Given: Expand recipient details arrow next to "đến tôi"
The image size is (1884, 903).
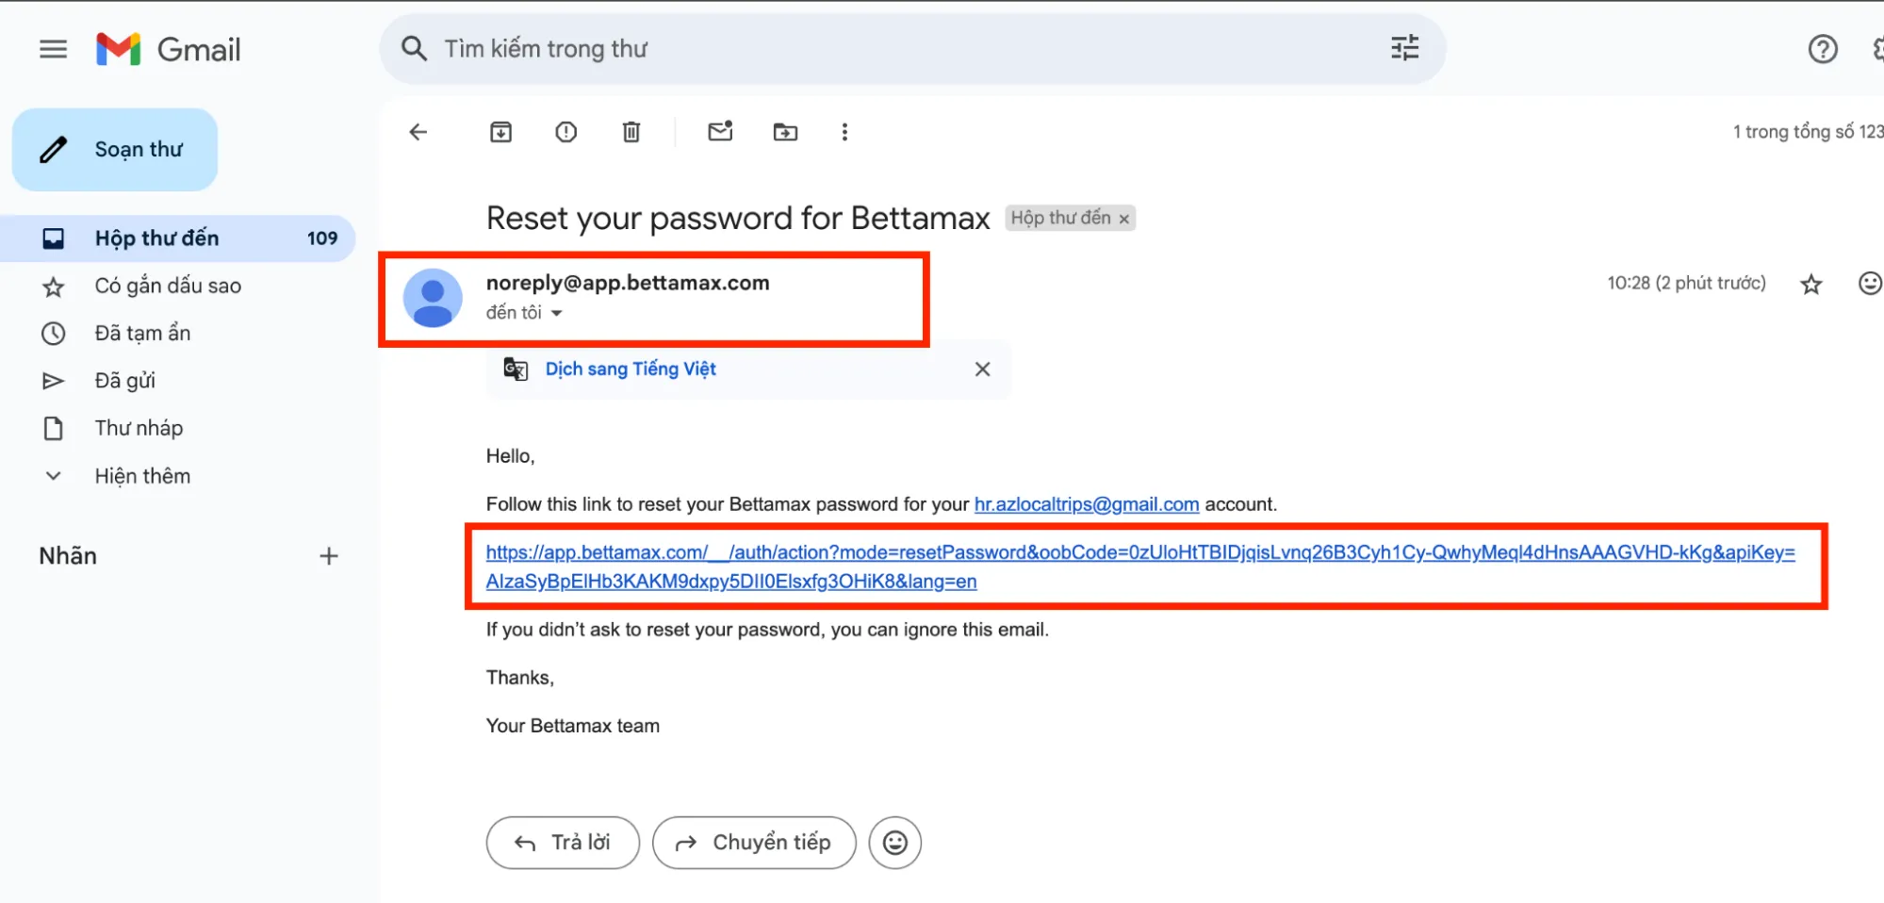Looking at the screenshot, I should click(557, 313).
